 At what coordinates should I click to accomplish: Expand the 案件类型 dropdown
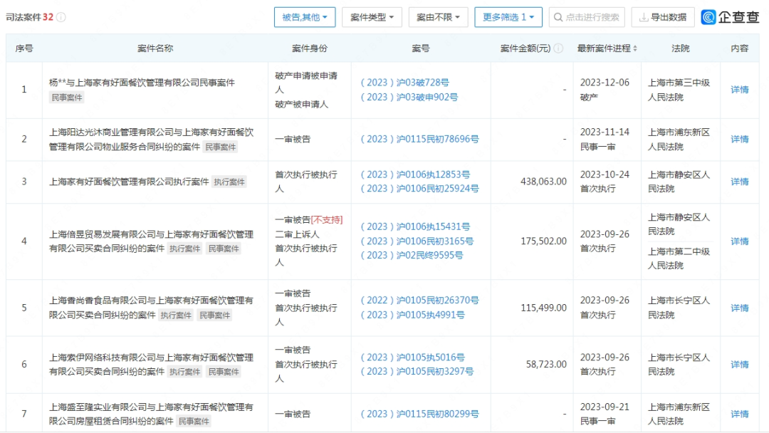point(372,17)
